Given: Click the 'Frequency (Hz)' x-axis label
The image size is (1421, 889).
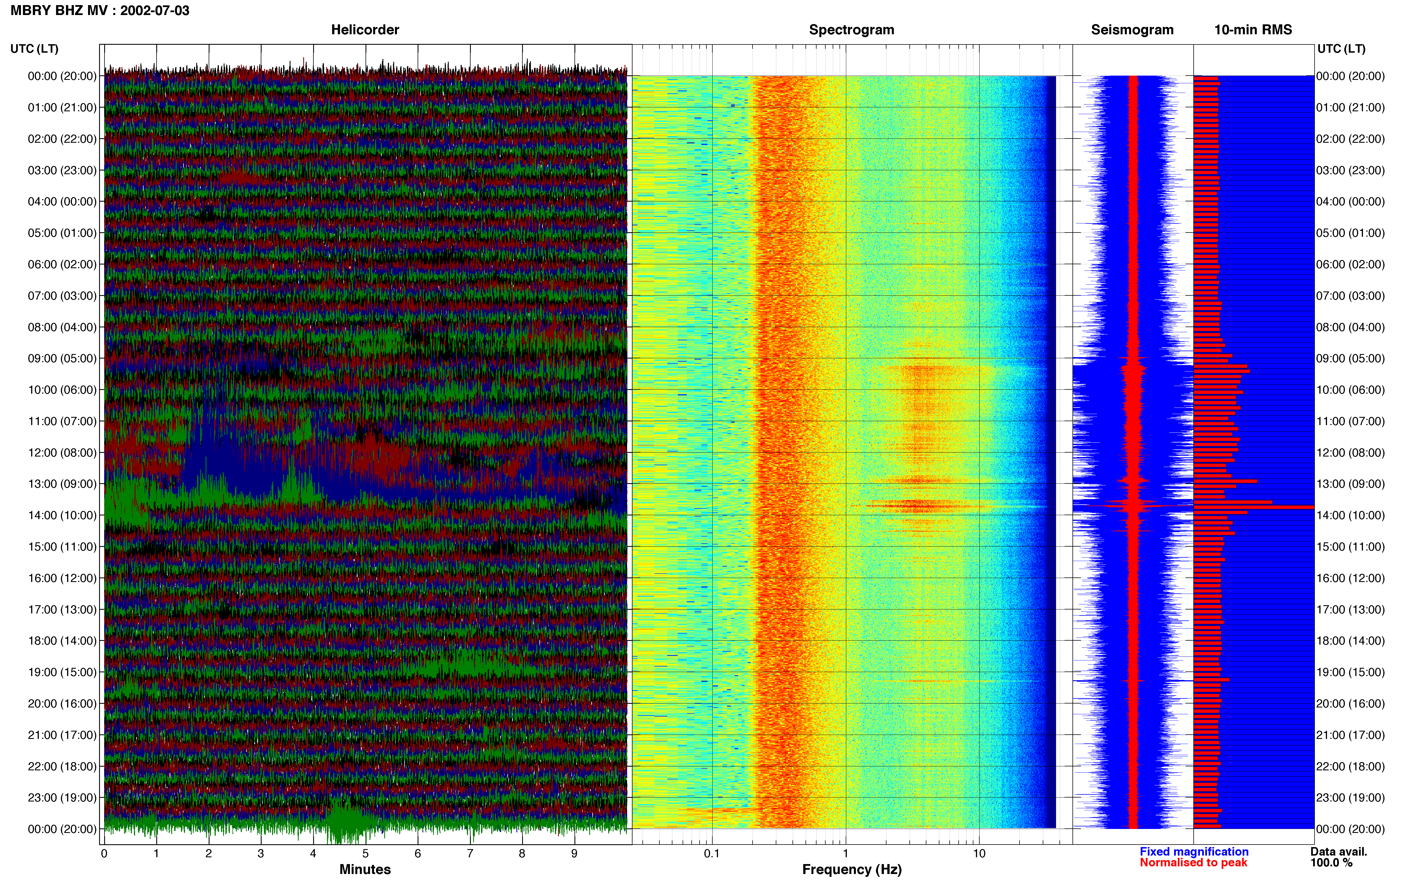Looking at the screenshot, I should [852, 869].
